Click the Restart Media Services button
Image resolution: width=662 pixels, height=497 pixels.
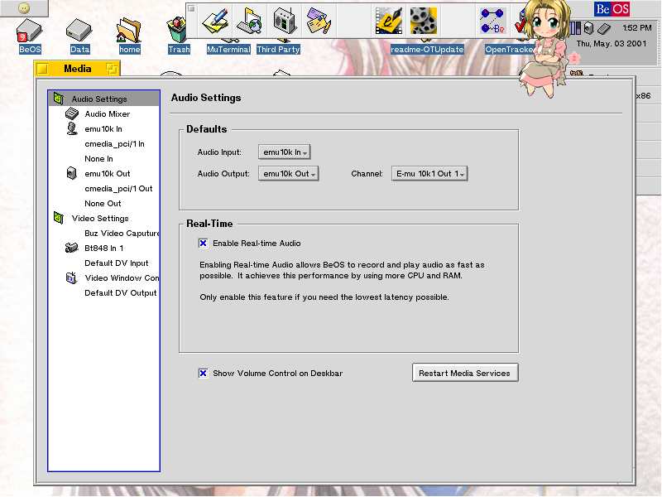coord(464,374)
